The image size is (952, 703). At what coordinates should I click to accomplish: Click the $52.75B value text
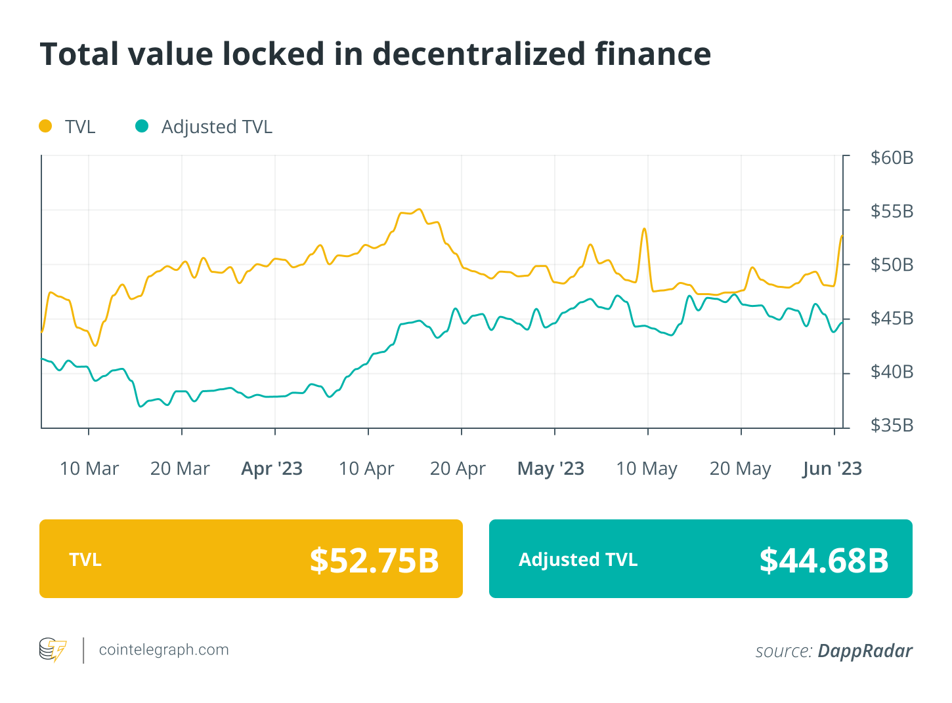374,560
